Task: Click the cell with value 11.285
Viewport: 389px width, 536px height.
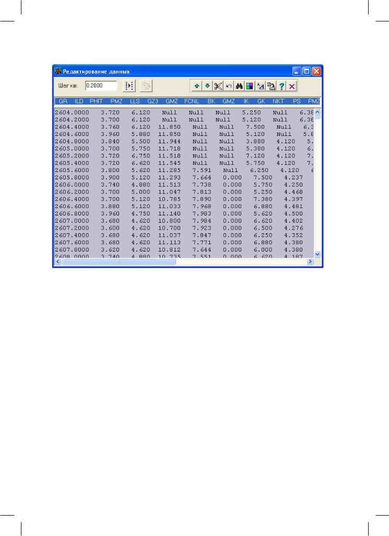Action: tap(169, 170)
